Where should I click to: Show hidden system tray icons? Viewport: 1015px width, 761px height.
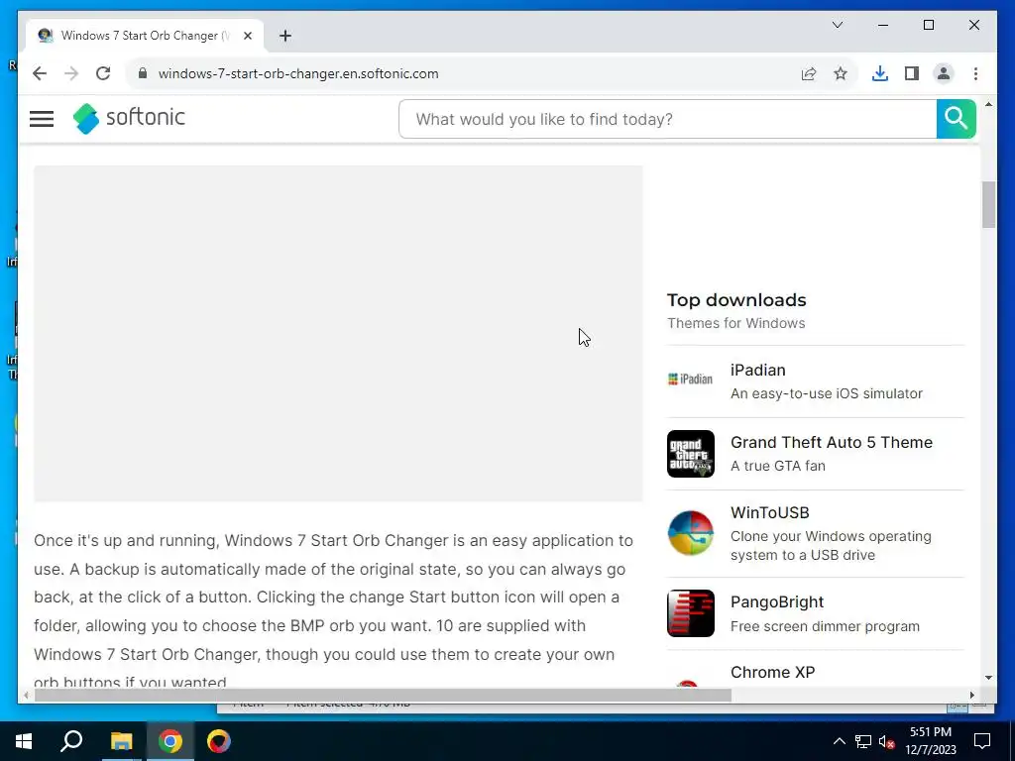pyautogui.click(x=839, y=741)
